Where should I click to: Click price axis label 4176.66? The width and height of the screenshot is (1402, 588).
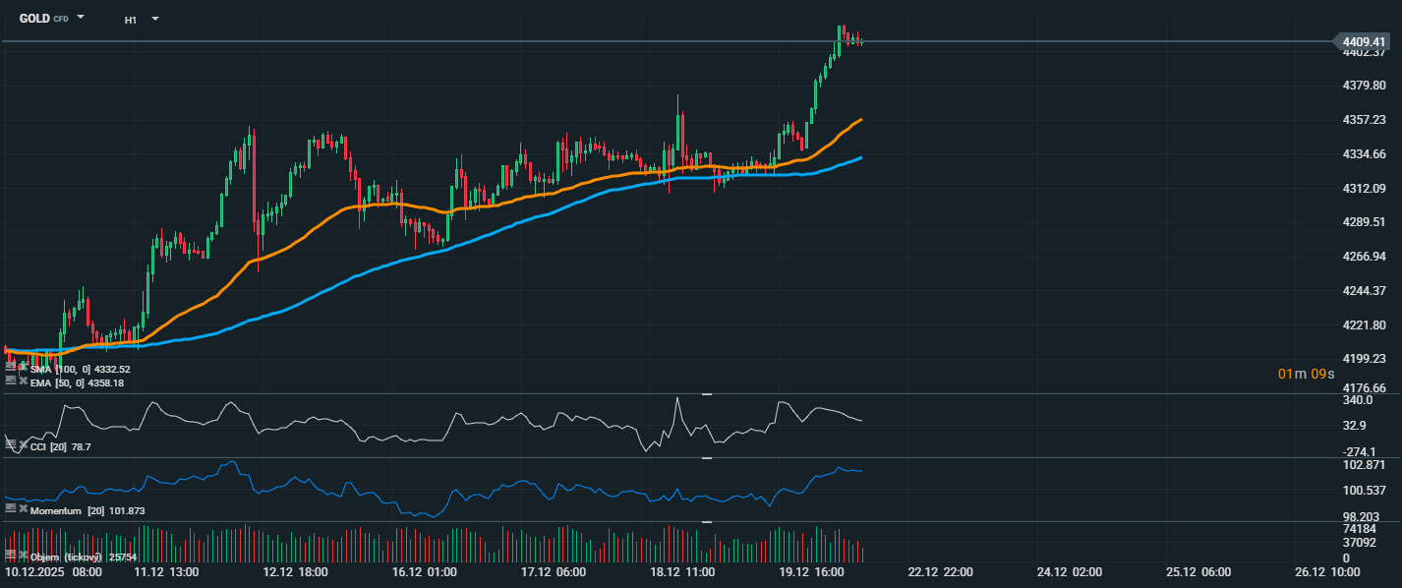[1364, 387]
